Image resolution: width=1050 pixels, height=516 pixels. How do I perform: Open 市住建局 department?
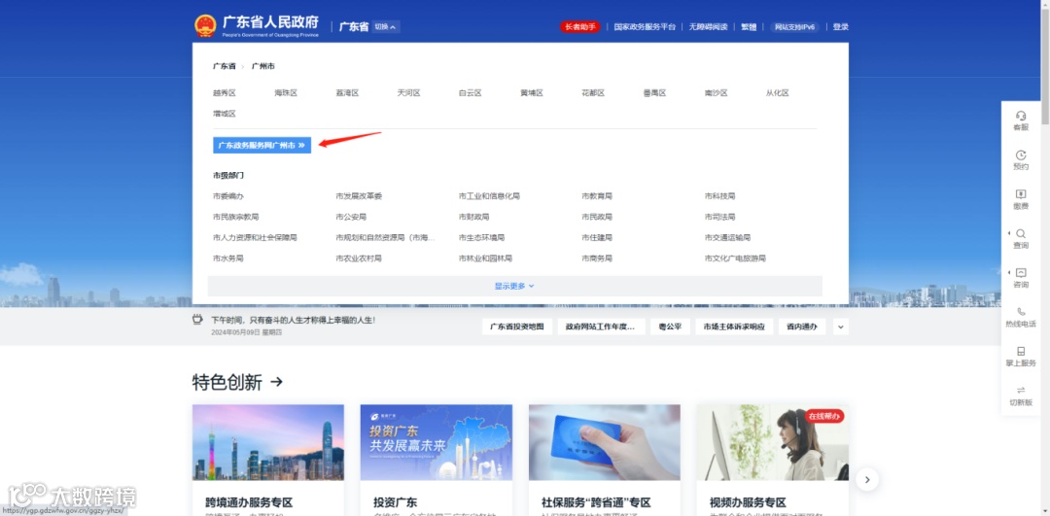pyautogui.click(x=597, y=237)
